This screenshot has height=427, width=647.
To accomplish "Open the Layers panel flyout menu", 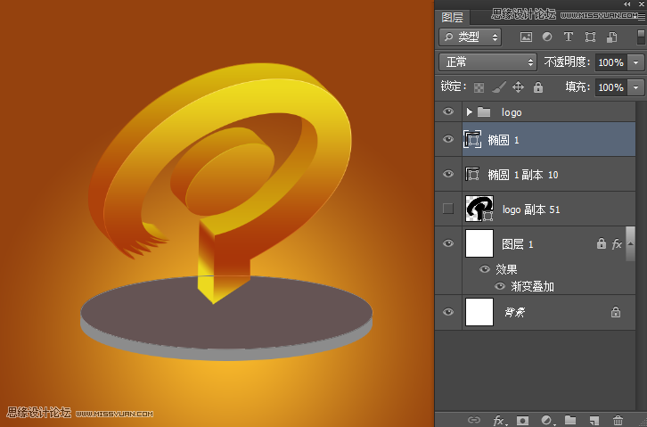I will coord(640,16).
